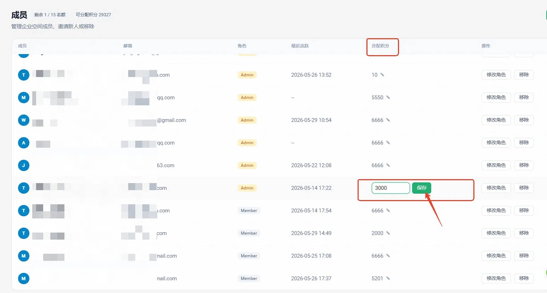The image size is (547, 293).
Task: Edit points in the avatar A row
Action: click(x=388, y=143)
